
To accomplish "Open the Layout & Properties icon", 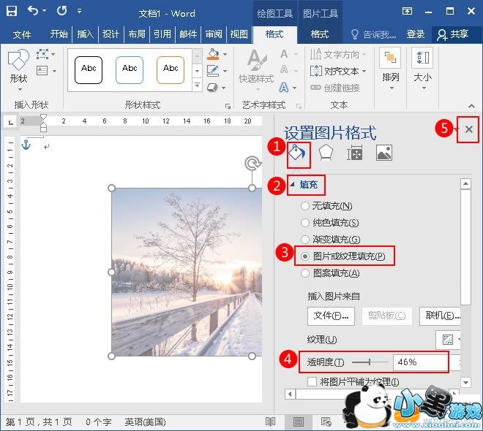I will pyautogui.click(x=355, y=152).
